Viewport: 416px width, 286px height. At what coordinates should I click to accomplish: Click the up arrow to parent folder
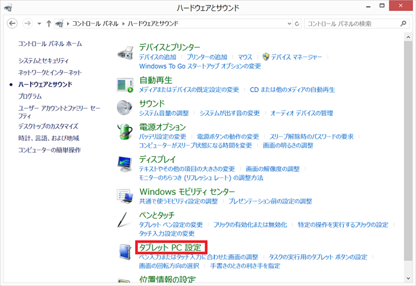pos(49,24)
